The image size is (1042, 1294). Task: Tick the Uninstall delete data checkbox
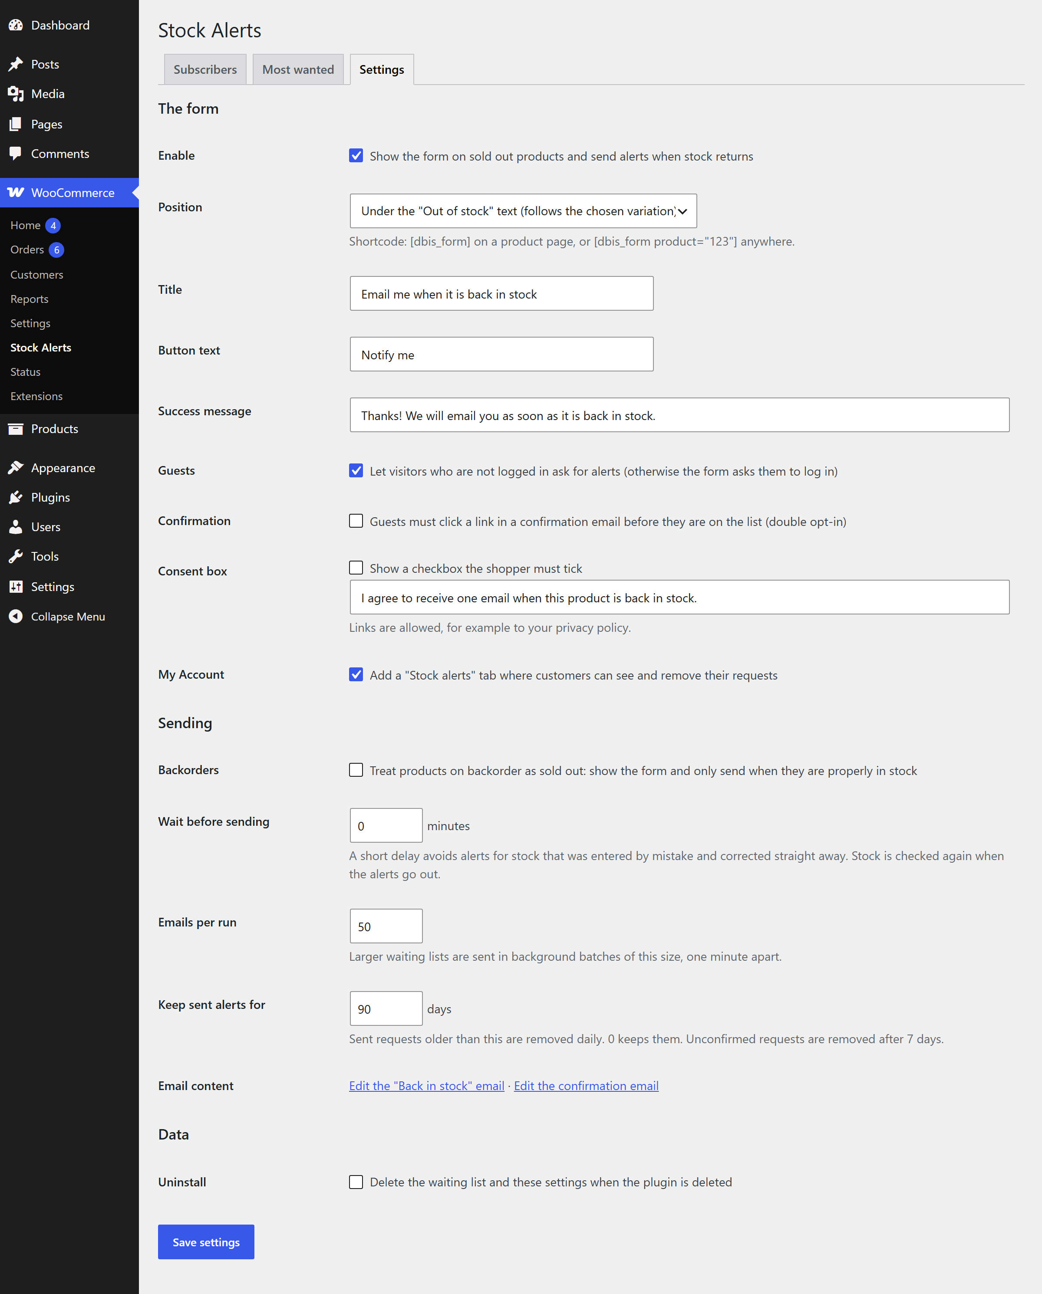point(356,1182)
